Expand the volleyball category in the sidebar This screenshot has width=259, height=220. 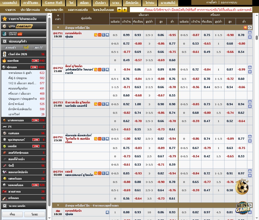point(24,185)
